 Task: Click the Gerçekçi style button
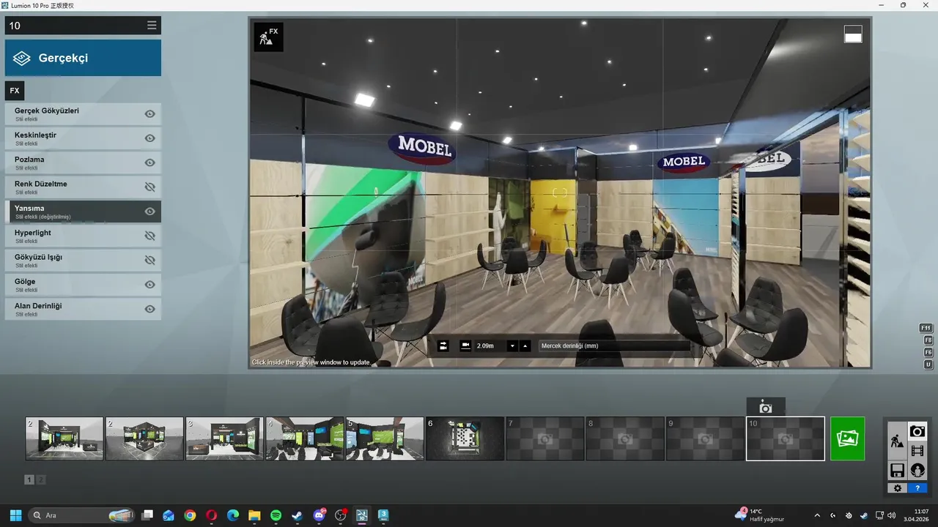pos(83,58)
